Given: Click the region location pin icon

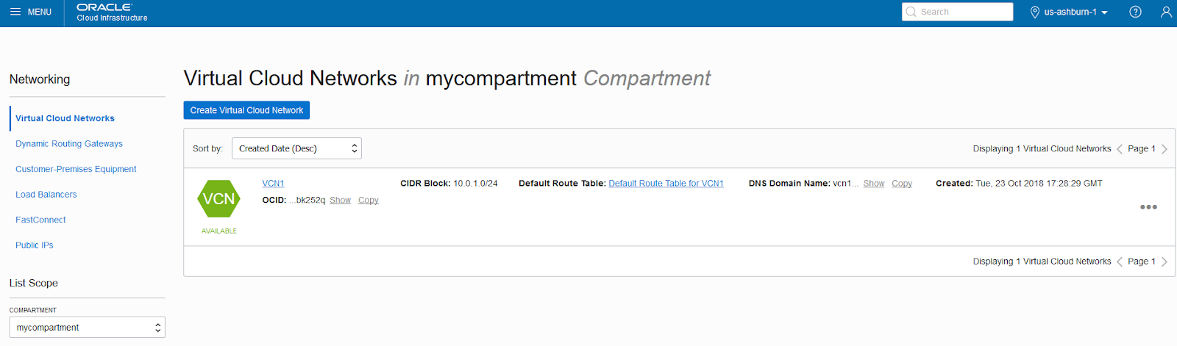Looking at the screenshot, I should pyautogui.click(x=1035, y=12).
